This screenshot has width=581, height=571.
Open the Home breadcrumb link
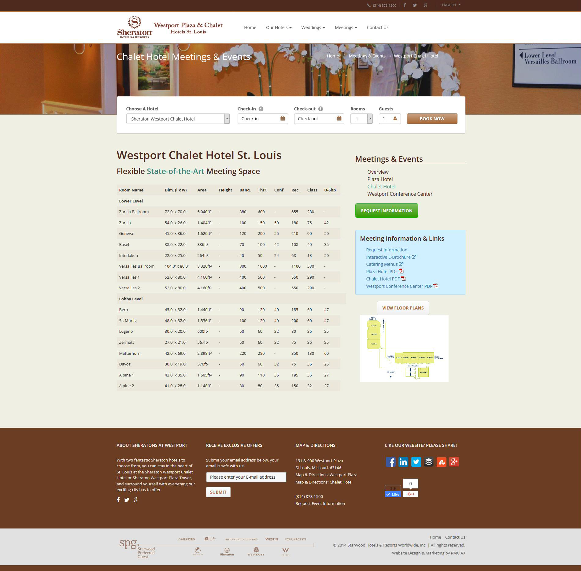333,56
